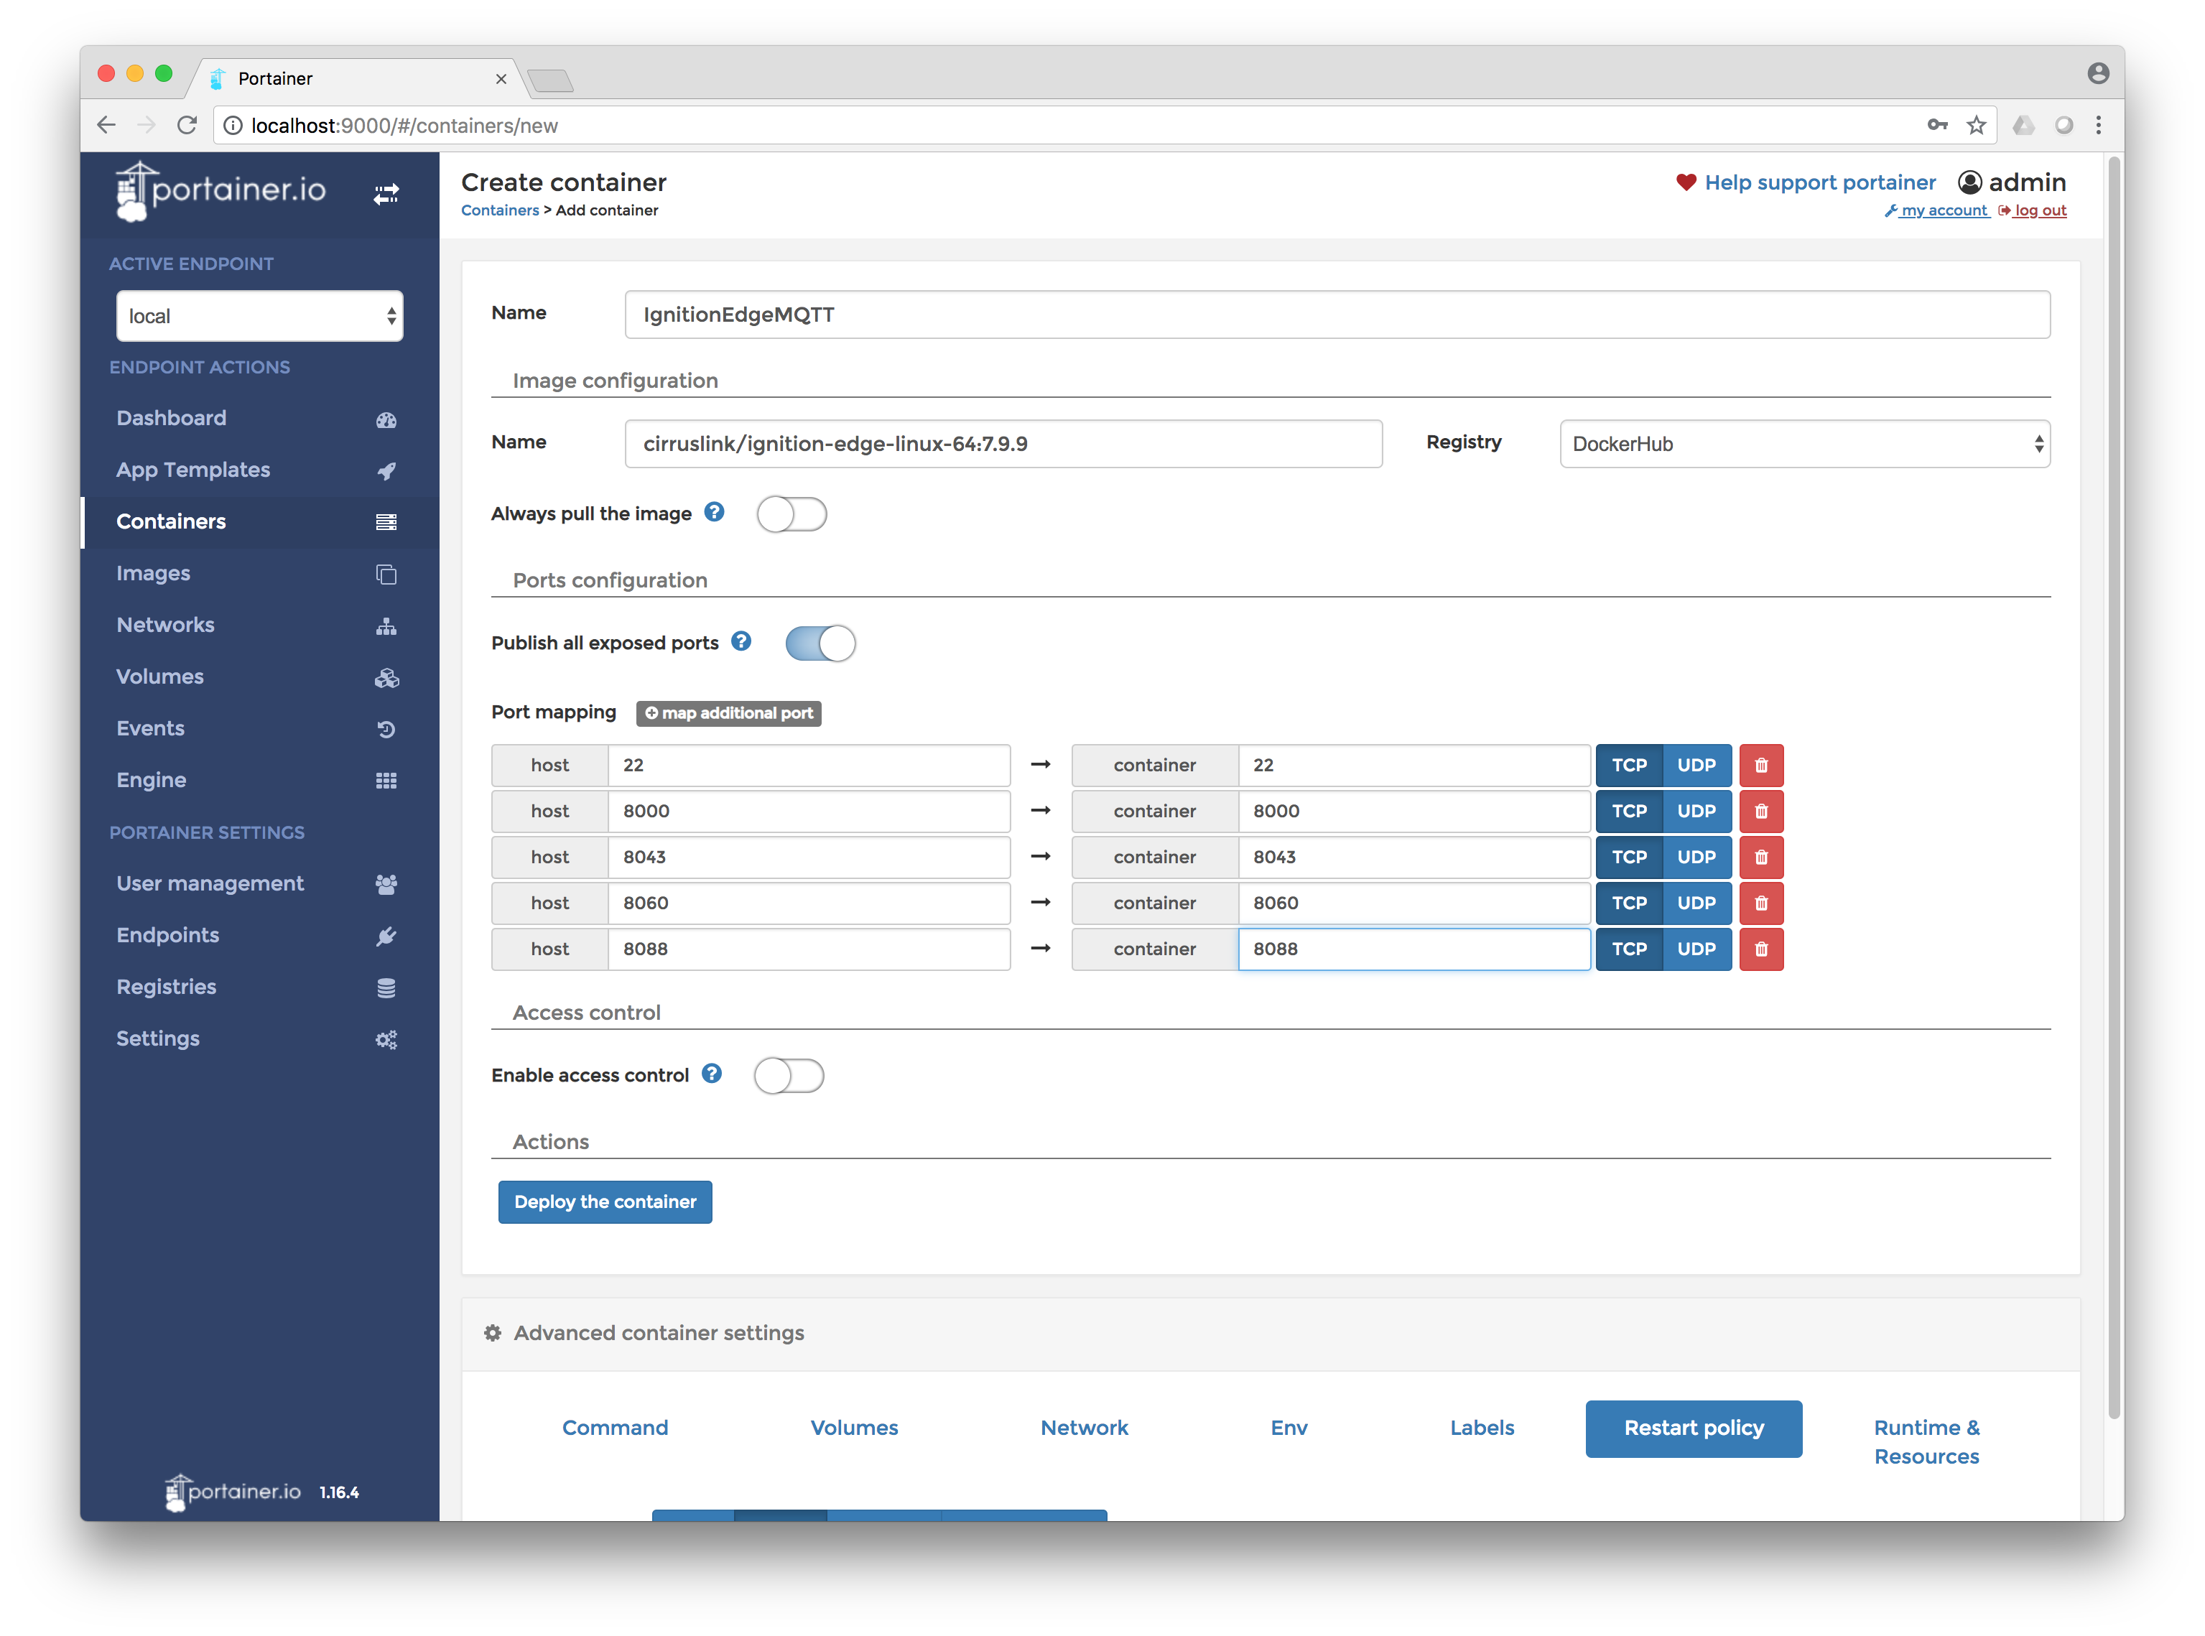The height and width of the screenshot is (1636, 2205).
Task: Open the Env settings tab
Action: tap(1288, 1428)
